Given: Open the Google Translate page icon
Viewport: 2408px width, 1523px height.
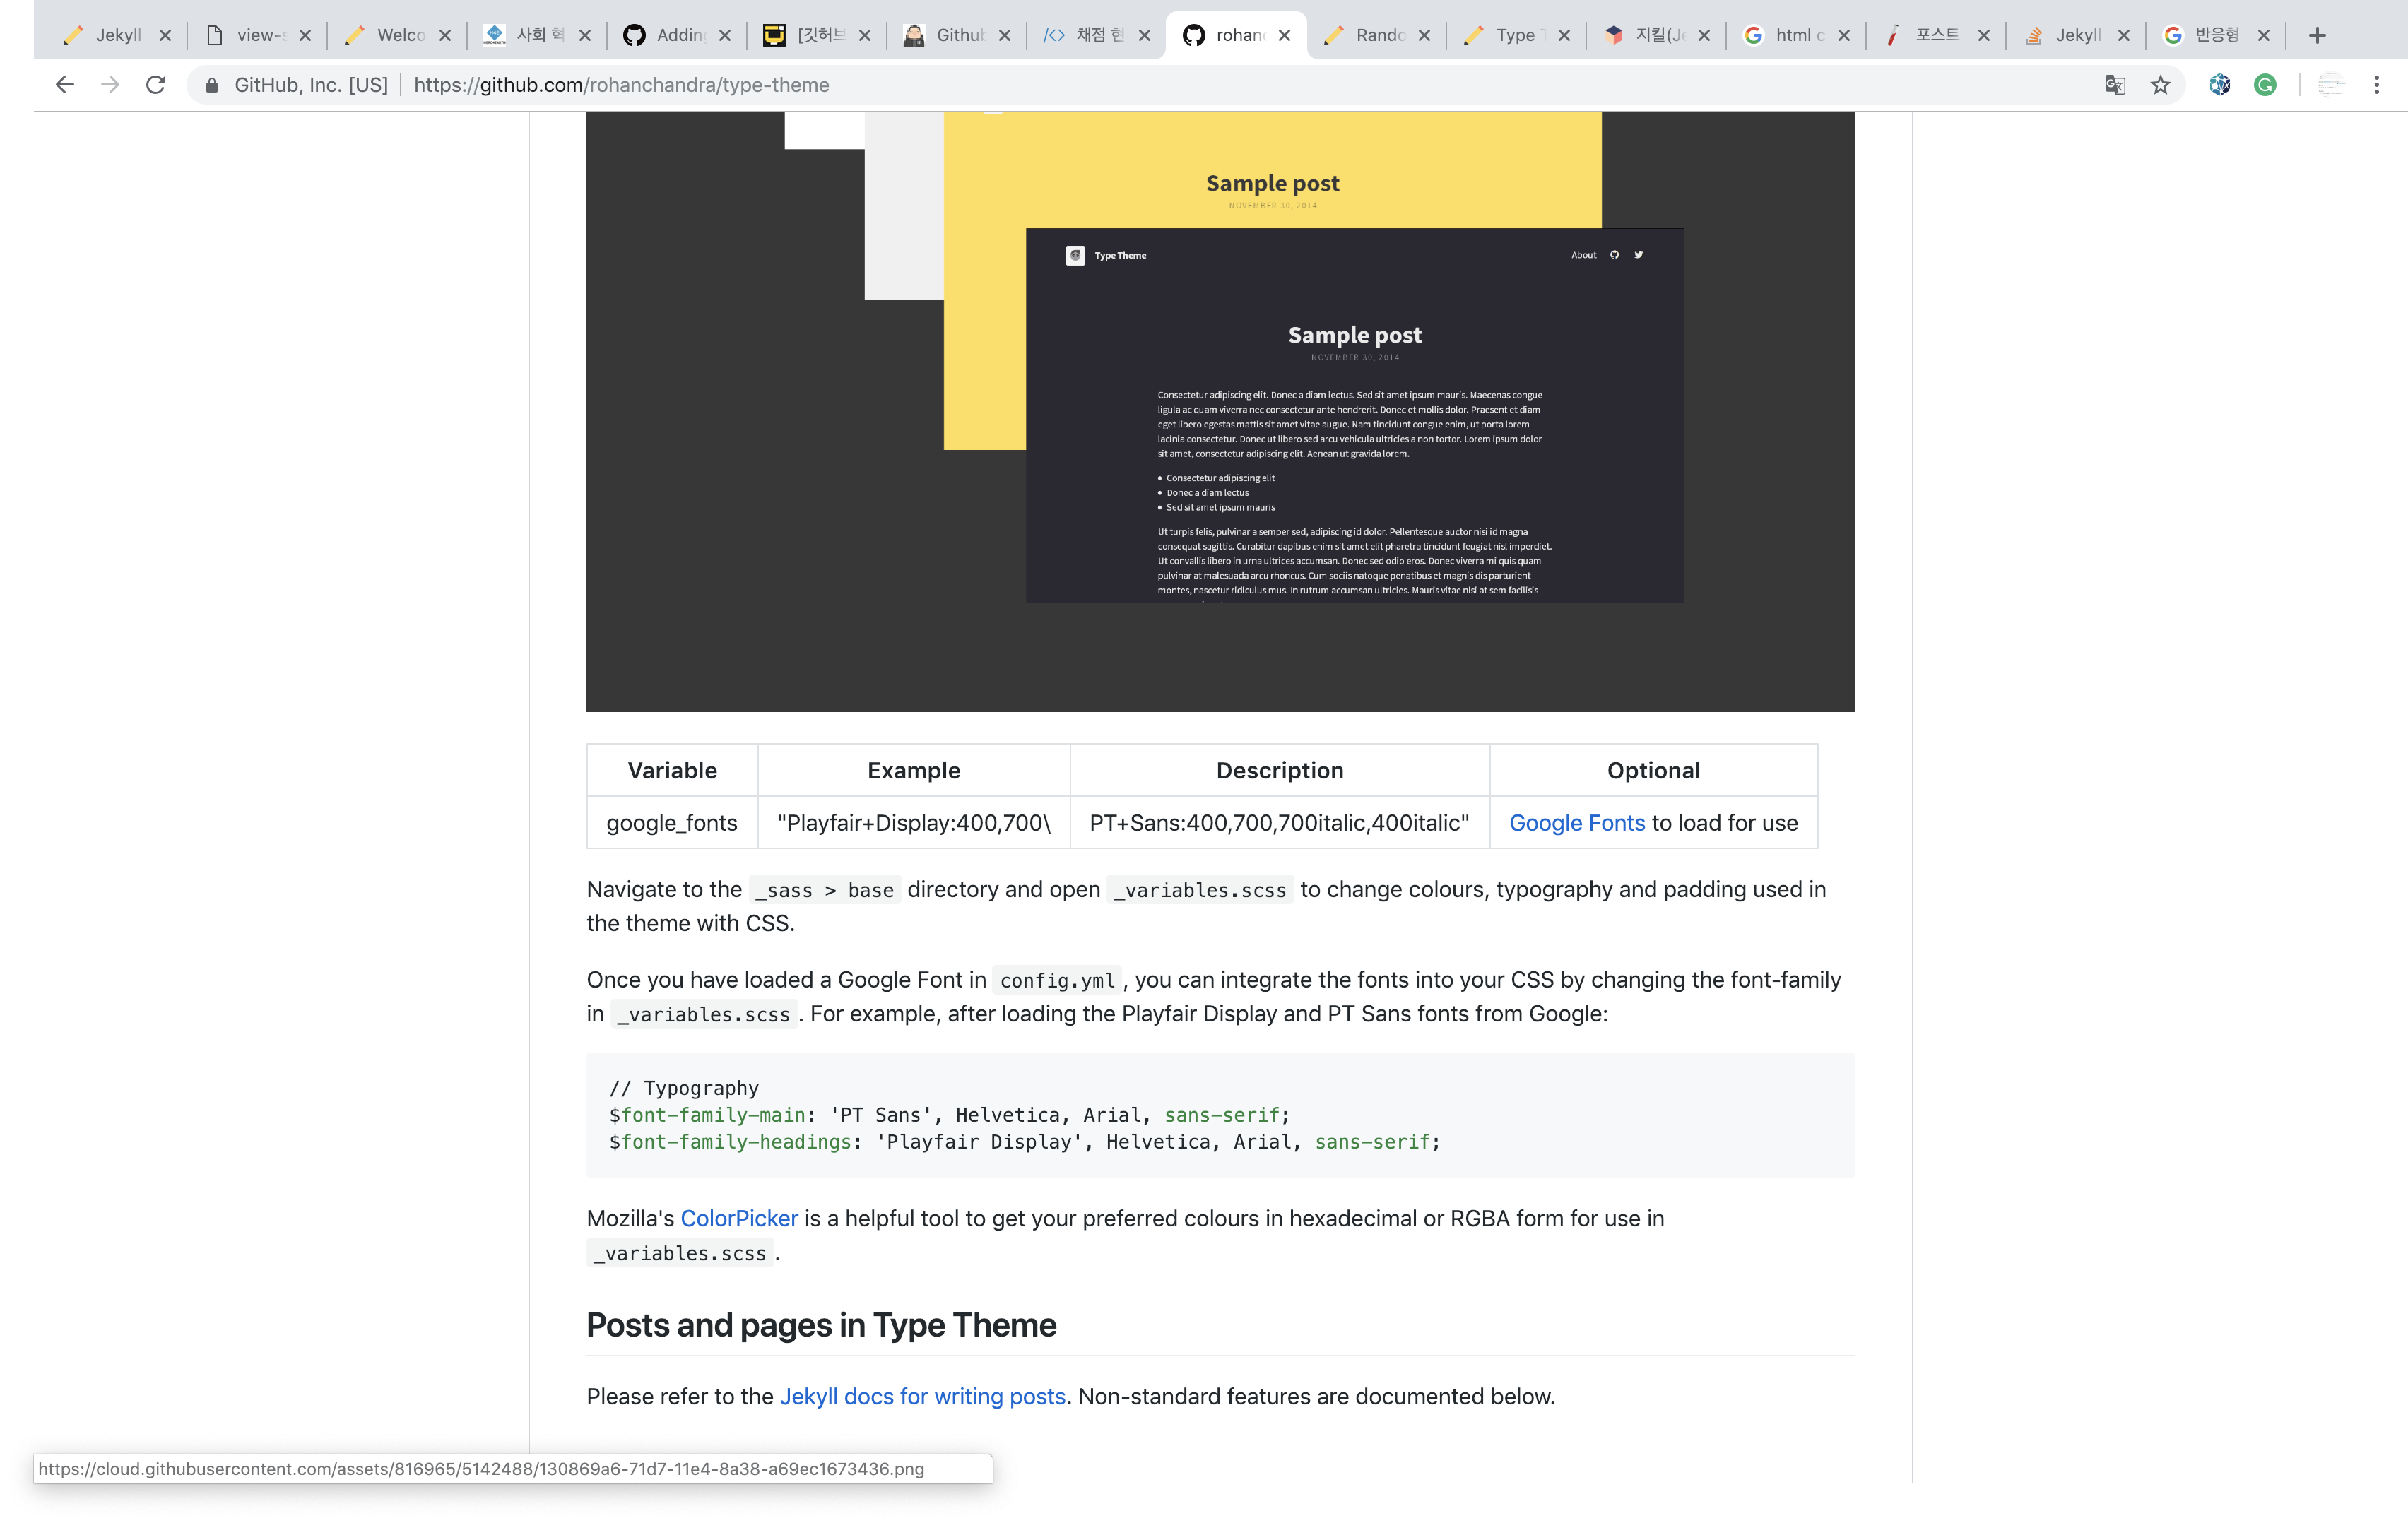Looking at the screenshot, I should coord(2114,85).
